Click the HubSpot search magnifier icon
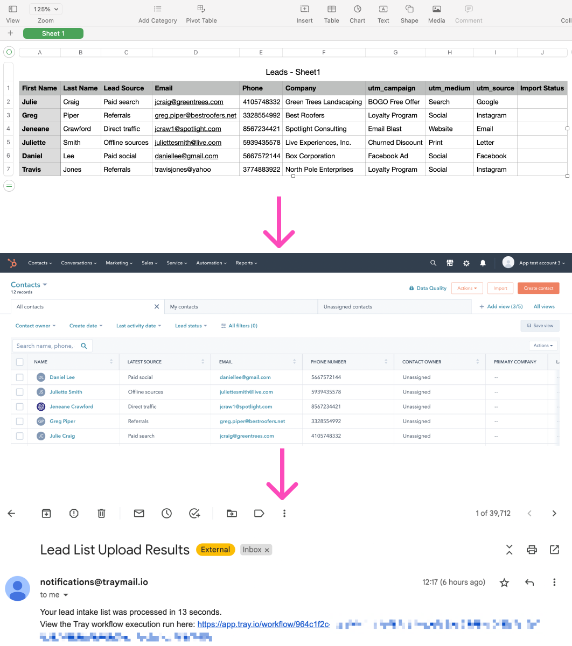Image resolution: width=572 pixels, height=646 pixels. click(433, 263)
